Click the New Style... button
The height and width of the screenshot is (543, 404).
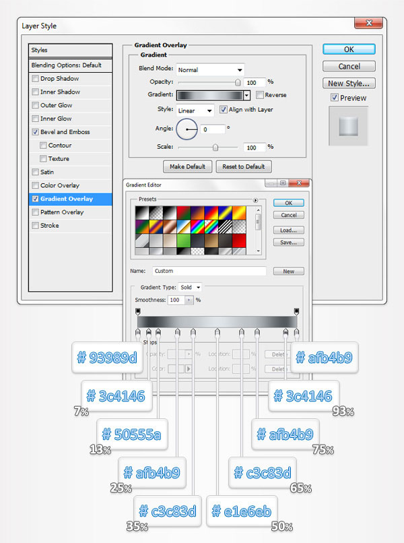[x=349, y=83]
